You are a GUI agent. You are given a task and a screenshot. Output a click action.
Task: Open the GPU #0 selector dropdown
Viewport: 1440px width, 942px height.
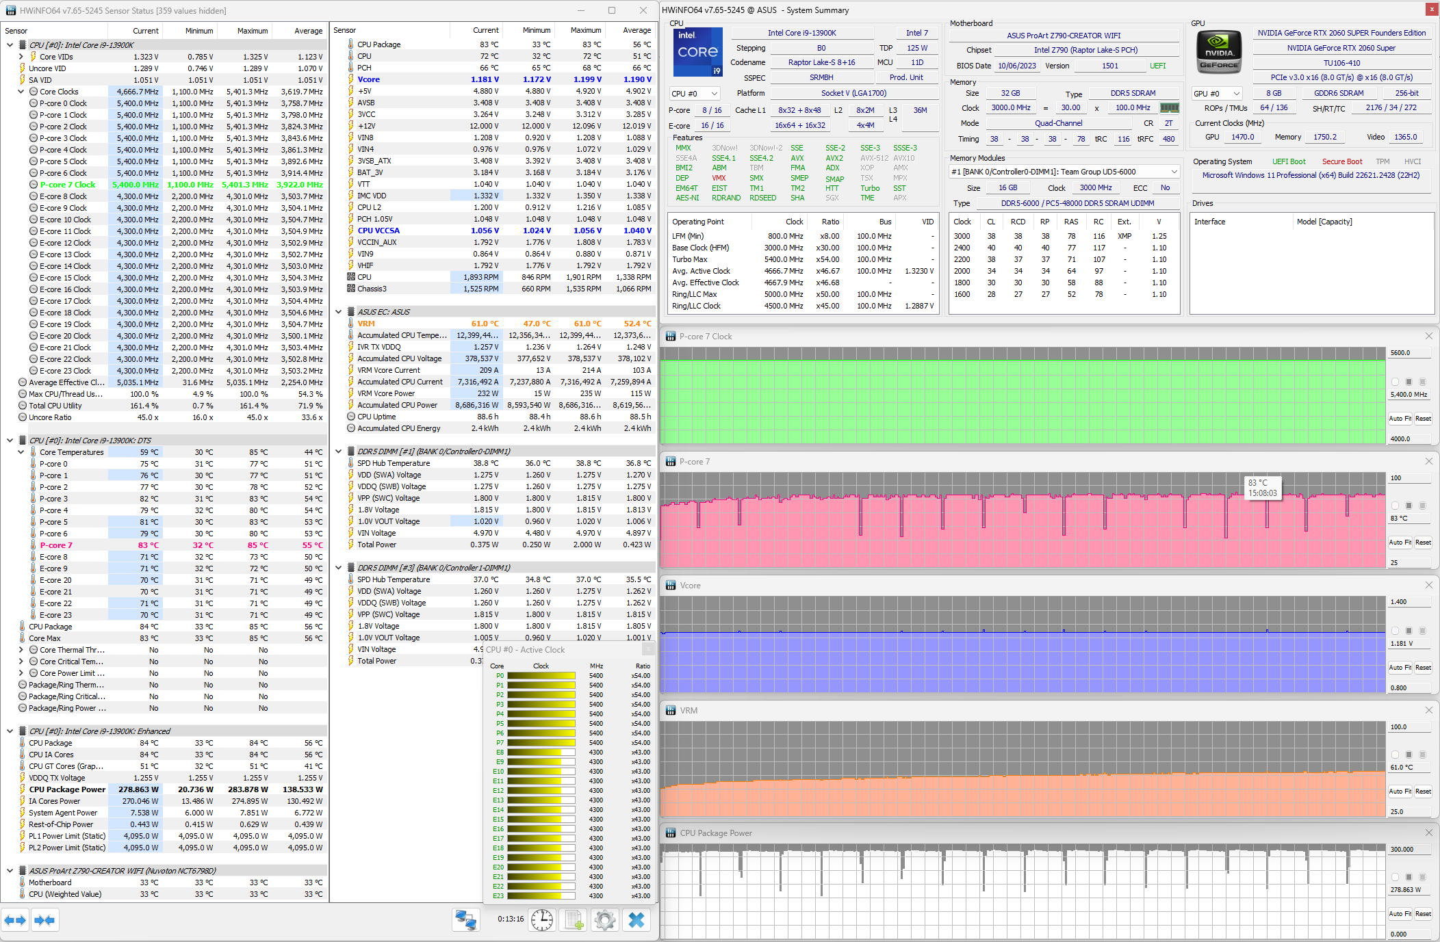(1217, 94)
